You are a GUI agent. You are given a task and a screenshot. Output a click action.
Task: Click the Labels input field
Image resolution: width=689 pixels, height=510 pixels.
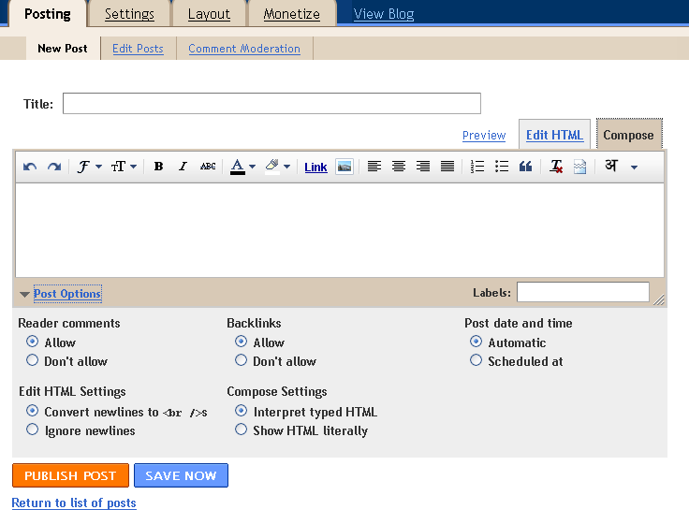582,292
